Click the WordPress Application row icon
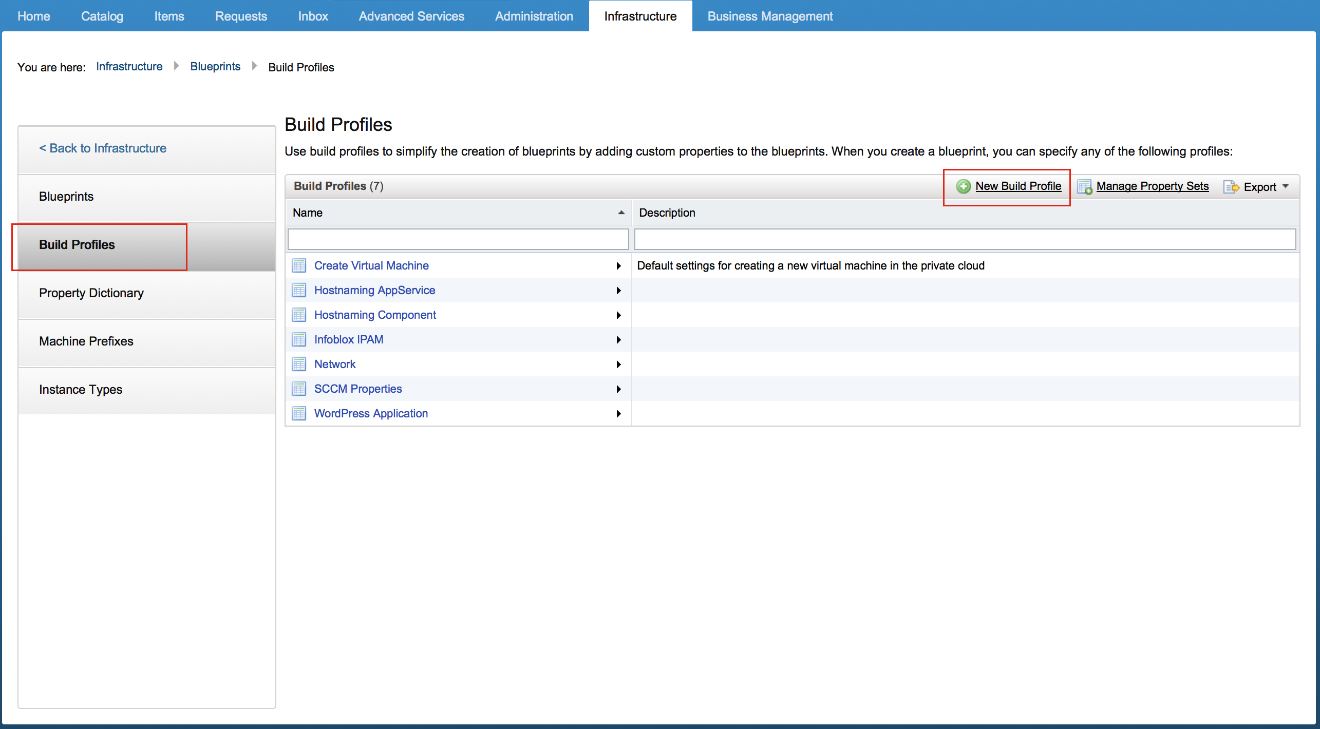Viewport: 1320px width, 729px height. click(299, 413)
